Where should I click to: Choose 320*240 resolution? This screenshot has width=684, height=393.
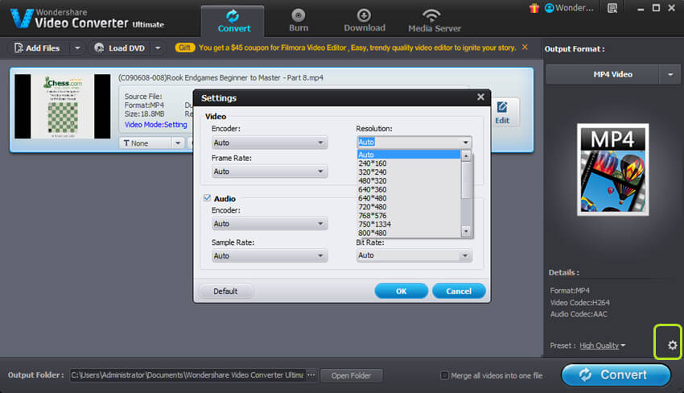tap(409, 172)
